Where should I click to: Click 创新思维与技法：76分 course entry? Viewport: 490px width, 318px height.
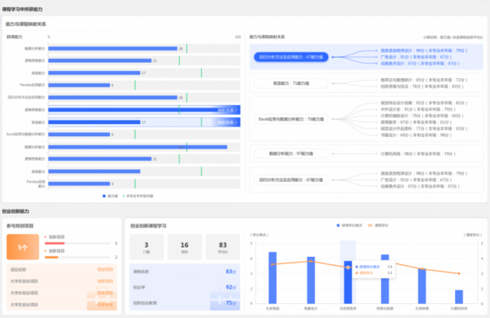(x=422, y=86)
